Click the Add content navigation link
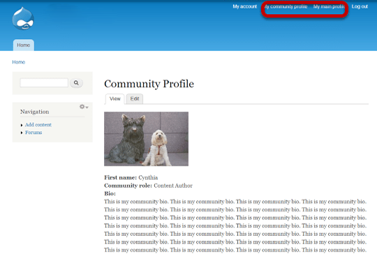Viewport: 377px width, 254px height. (x=38, y=125)
